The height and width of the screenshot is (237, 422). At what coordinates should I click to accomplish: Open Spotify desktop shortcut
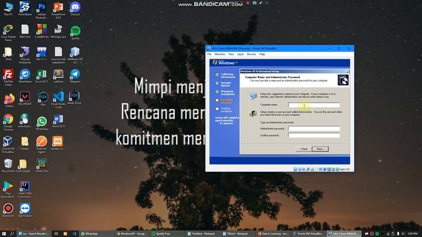(75, 32)
